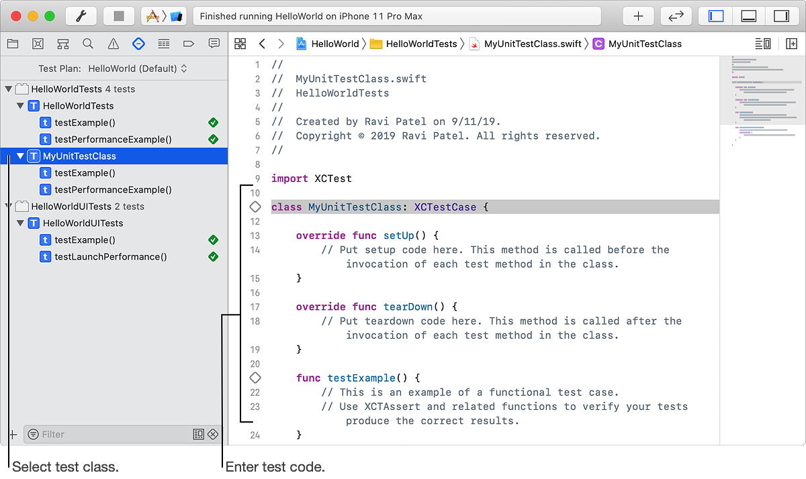Image resolution: width=806 pixels, height=479 pixels.
Task: Select the Test navigator diamond icon
Action: coord(138,44)
